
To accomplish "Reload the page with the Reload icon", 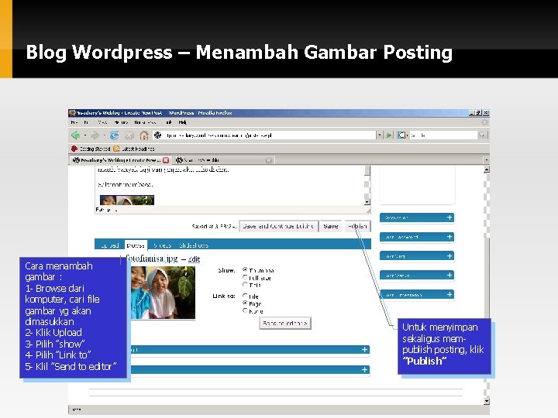I will click(x=114, y=135).
